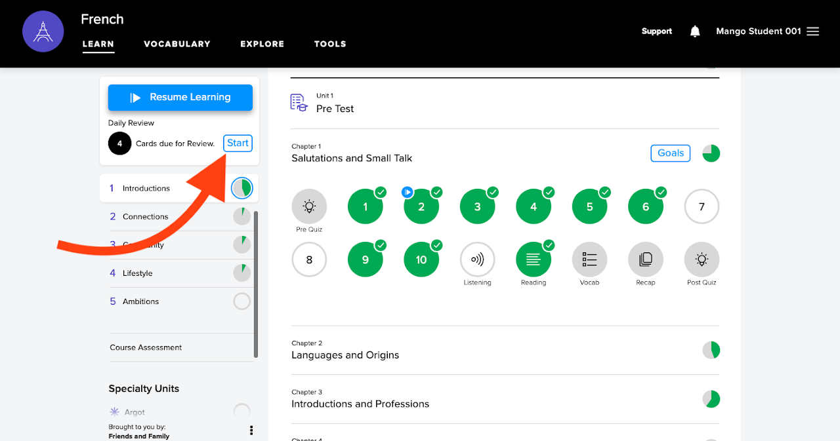Screen dimensions: 840x441
Task: Switch to the LEARN tab
Action: 98,44
